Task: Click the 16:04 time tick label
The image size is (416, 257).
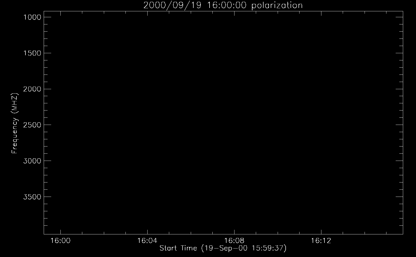Action: pyautogui.click(x=147, y=241)
